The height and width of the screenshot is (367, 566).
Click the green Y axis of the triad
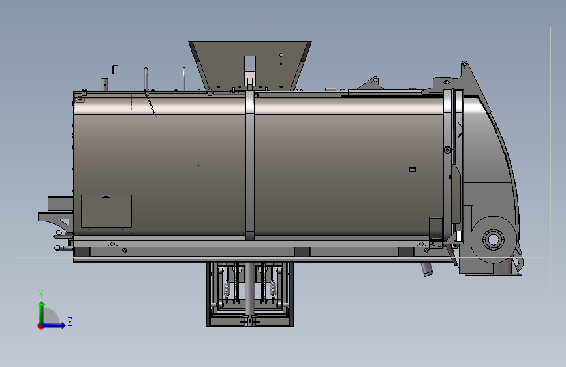pyautogui.click(x=42, y=313)
